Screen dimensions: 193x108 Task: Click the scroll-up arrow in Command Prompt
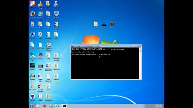pyautogui.click(x=140, y=49)
